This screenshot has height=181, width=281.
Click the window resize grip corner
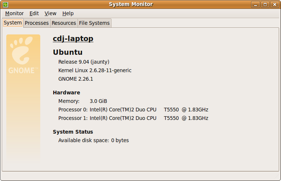pyautogui.click(x=277, y=177)
